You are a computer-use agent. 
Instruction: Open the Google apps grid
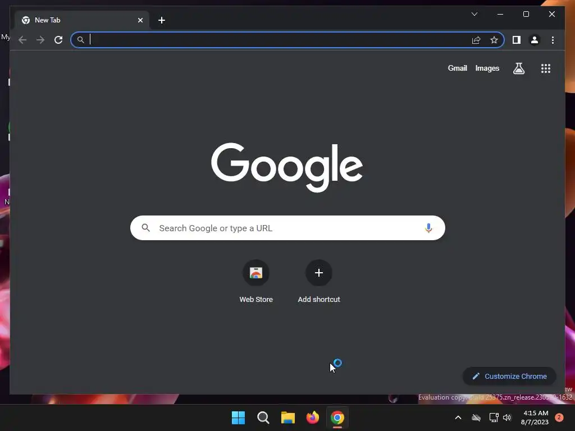pyautogui.click(x=546, y=68)
